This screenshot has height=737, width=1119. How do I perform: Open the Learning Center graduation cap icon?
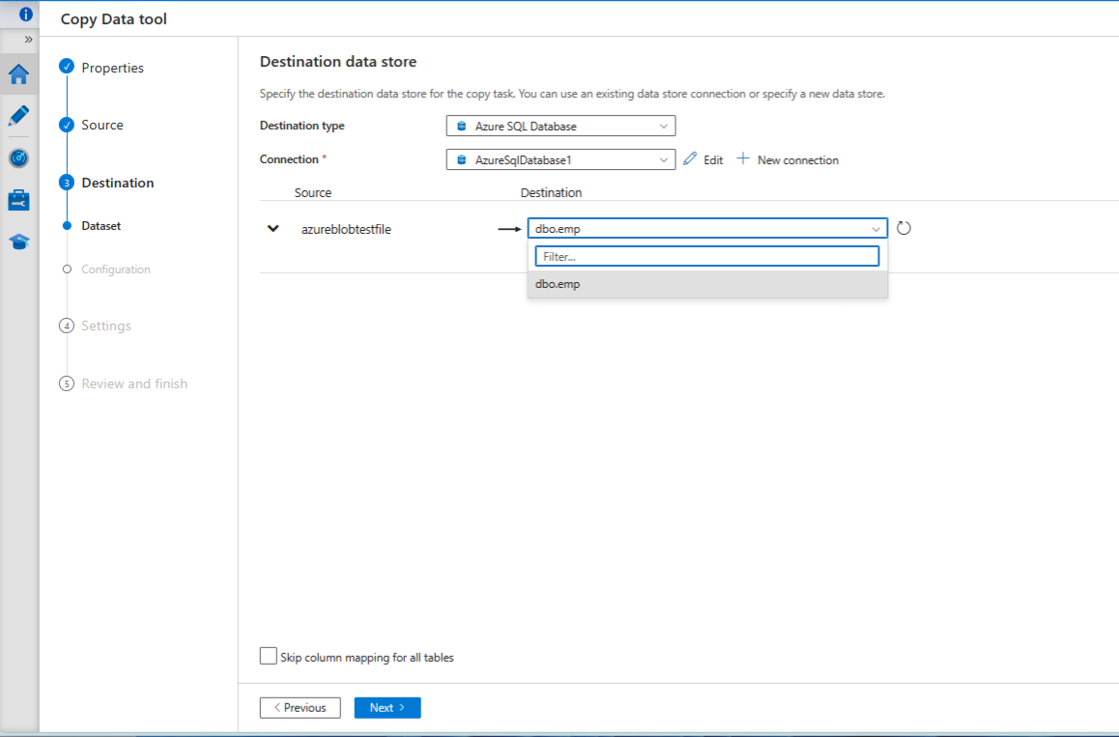19,241
